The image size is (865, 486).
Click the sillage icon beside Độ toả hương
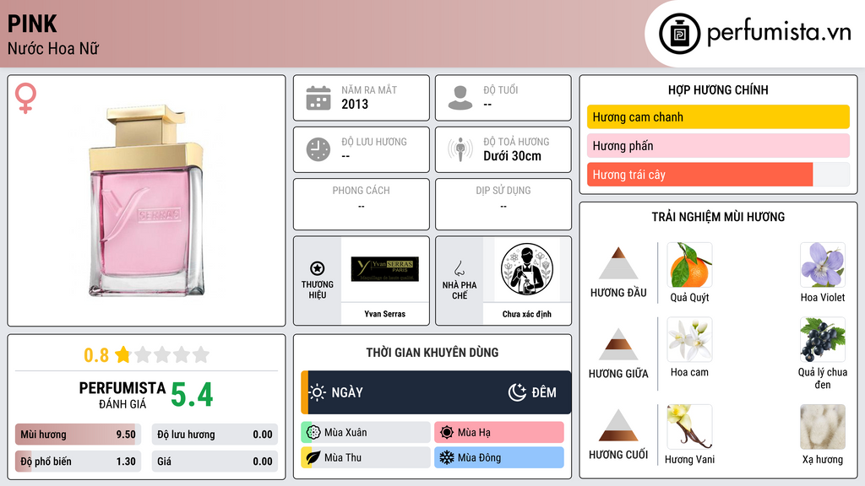(x=460, y=149)
